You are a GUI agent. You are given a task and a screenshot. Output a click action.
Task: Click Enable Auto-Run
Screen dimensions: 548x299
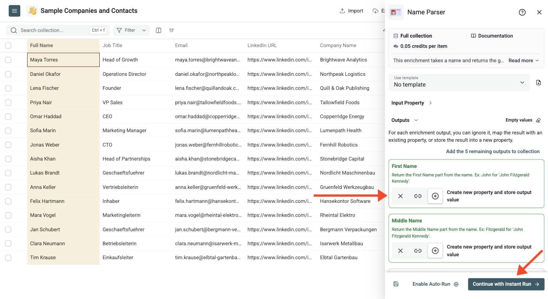(435, 284)
